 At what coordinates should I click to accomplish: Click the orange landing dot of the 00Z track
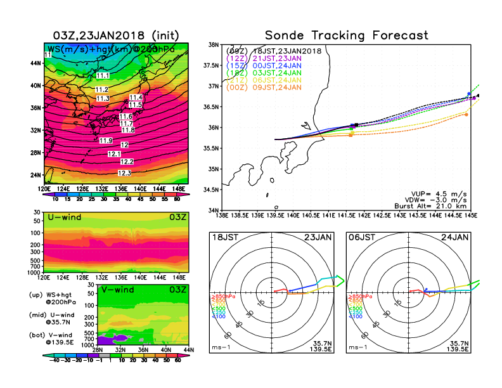point(467,115)
